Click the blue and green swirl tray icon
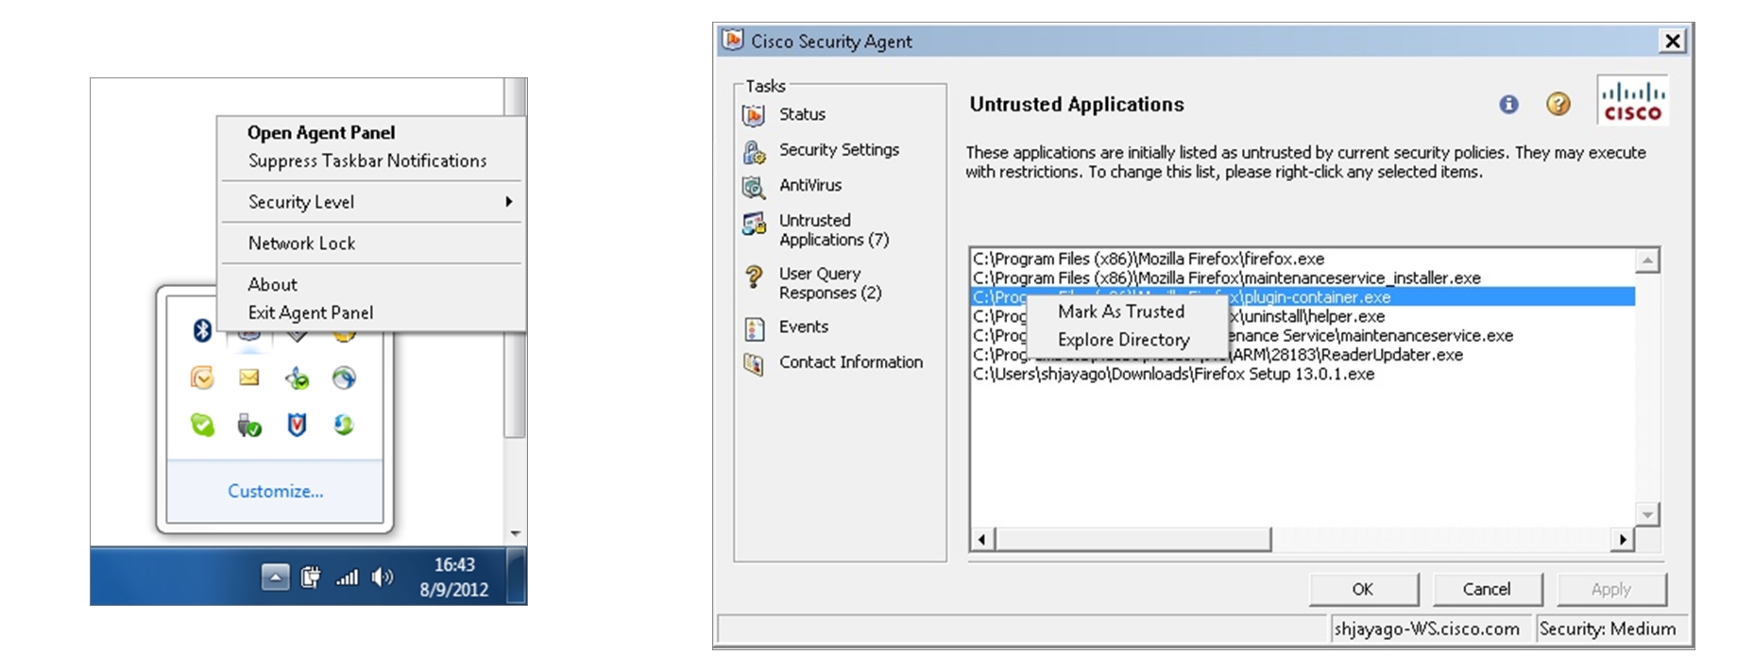 tap(344, 425)
